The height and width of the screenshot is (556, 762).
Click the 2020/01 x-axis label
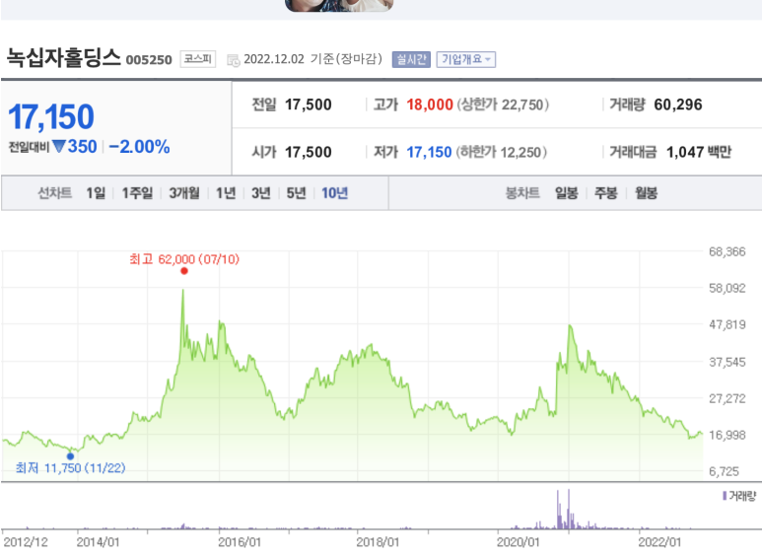pos(519,542)
